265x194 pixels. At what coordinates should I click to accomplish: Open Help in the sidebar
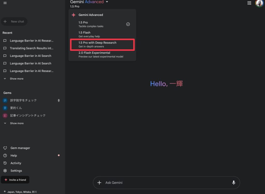(13, 155)
